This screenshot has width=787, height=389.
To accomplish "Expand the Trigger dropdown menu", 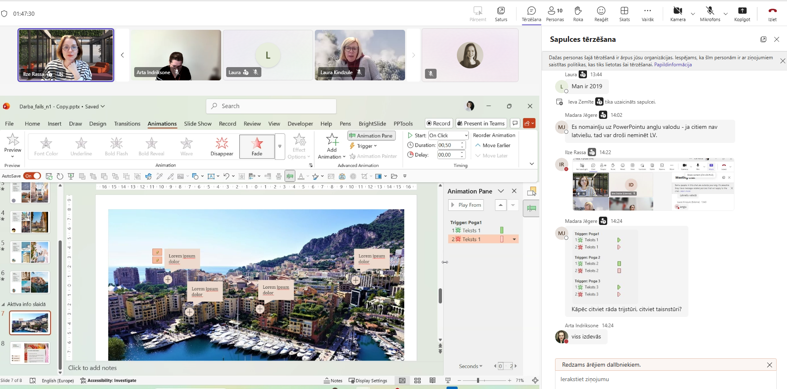I will pyautogui.click(x=364, y=146).
